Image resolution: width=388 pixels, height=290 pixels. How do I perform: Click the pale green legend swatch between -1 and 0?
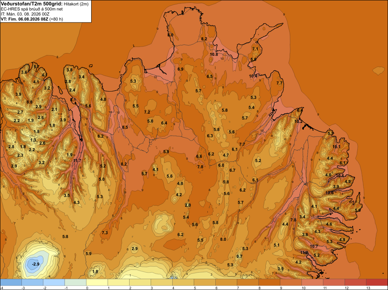(x=76, y=282)
